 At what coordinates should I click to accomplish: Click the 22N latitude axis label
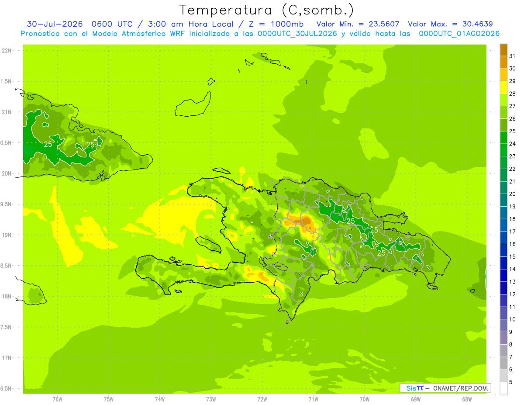point(7,51)
